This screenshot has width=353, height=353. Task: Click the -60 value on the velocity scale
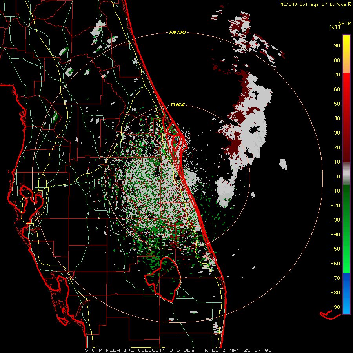pos(335,264)
